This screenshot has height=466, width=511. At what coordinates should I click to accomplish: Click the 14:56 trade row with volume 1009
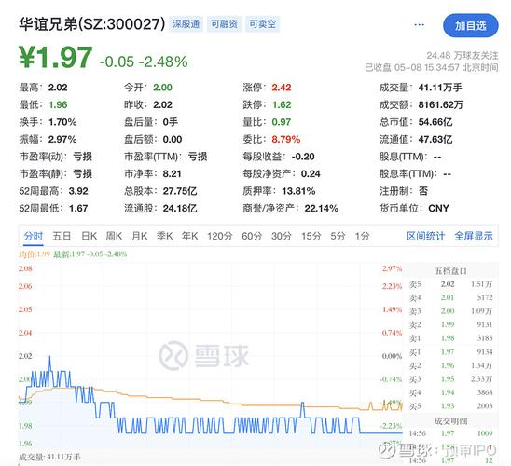[450, 433]
